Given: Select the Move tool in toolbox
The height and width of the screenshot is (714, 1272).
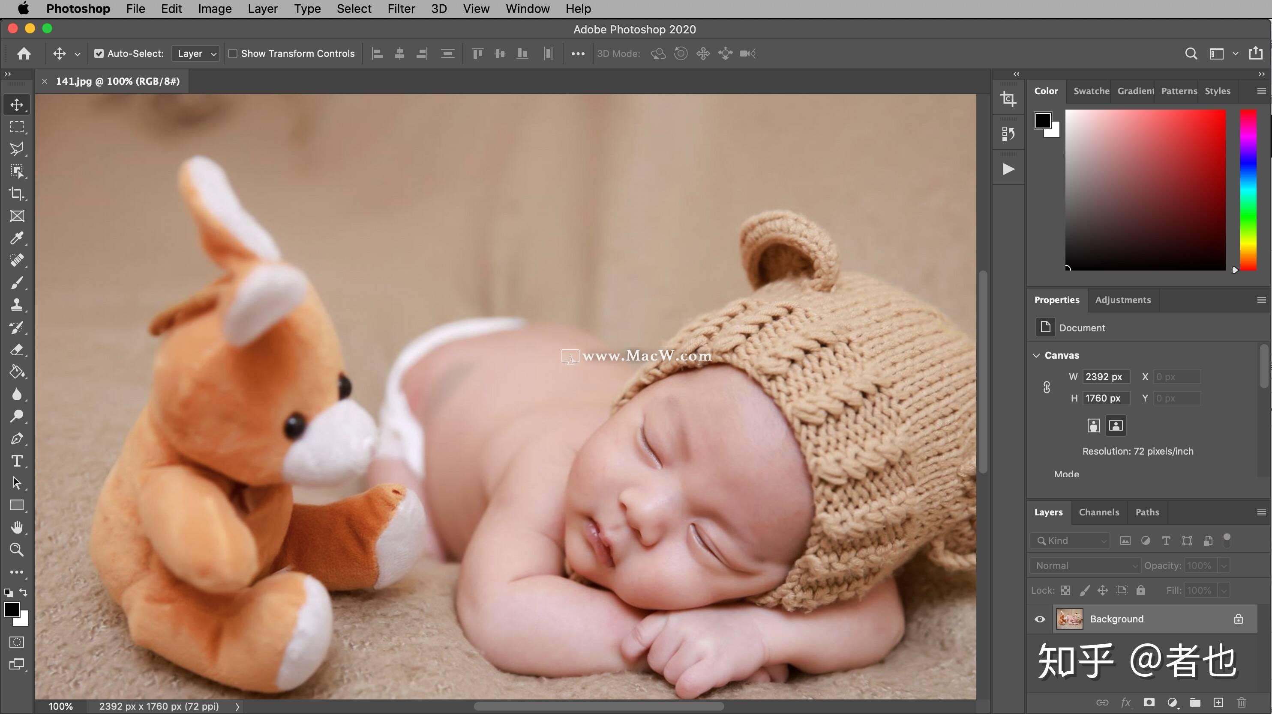Looking at the screenshot, I should tap(17, 105).
